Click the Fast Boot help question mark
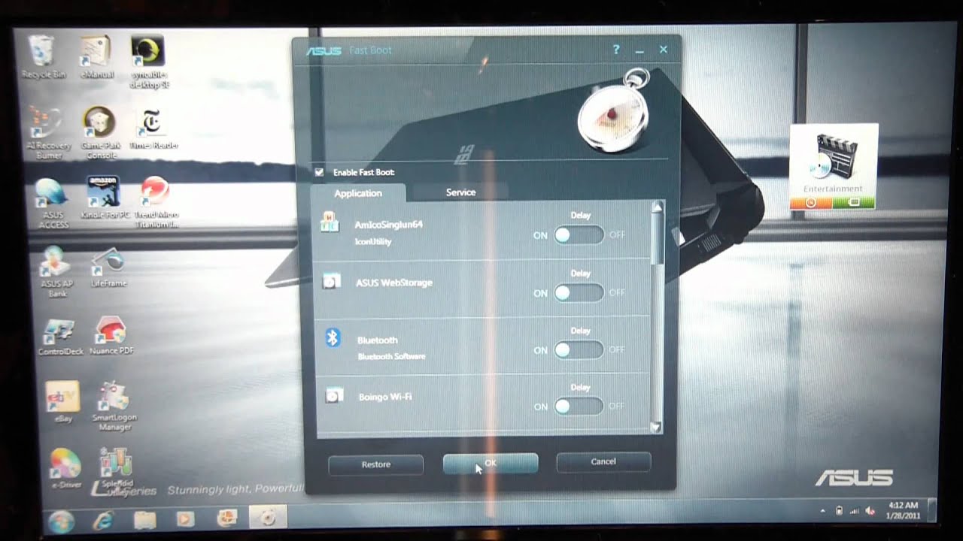Viewport: 963px width, 541px height. point(616,50)
